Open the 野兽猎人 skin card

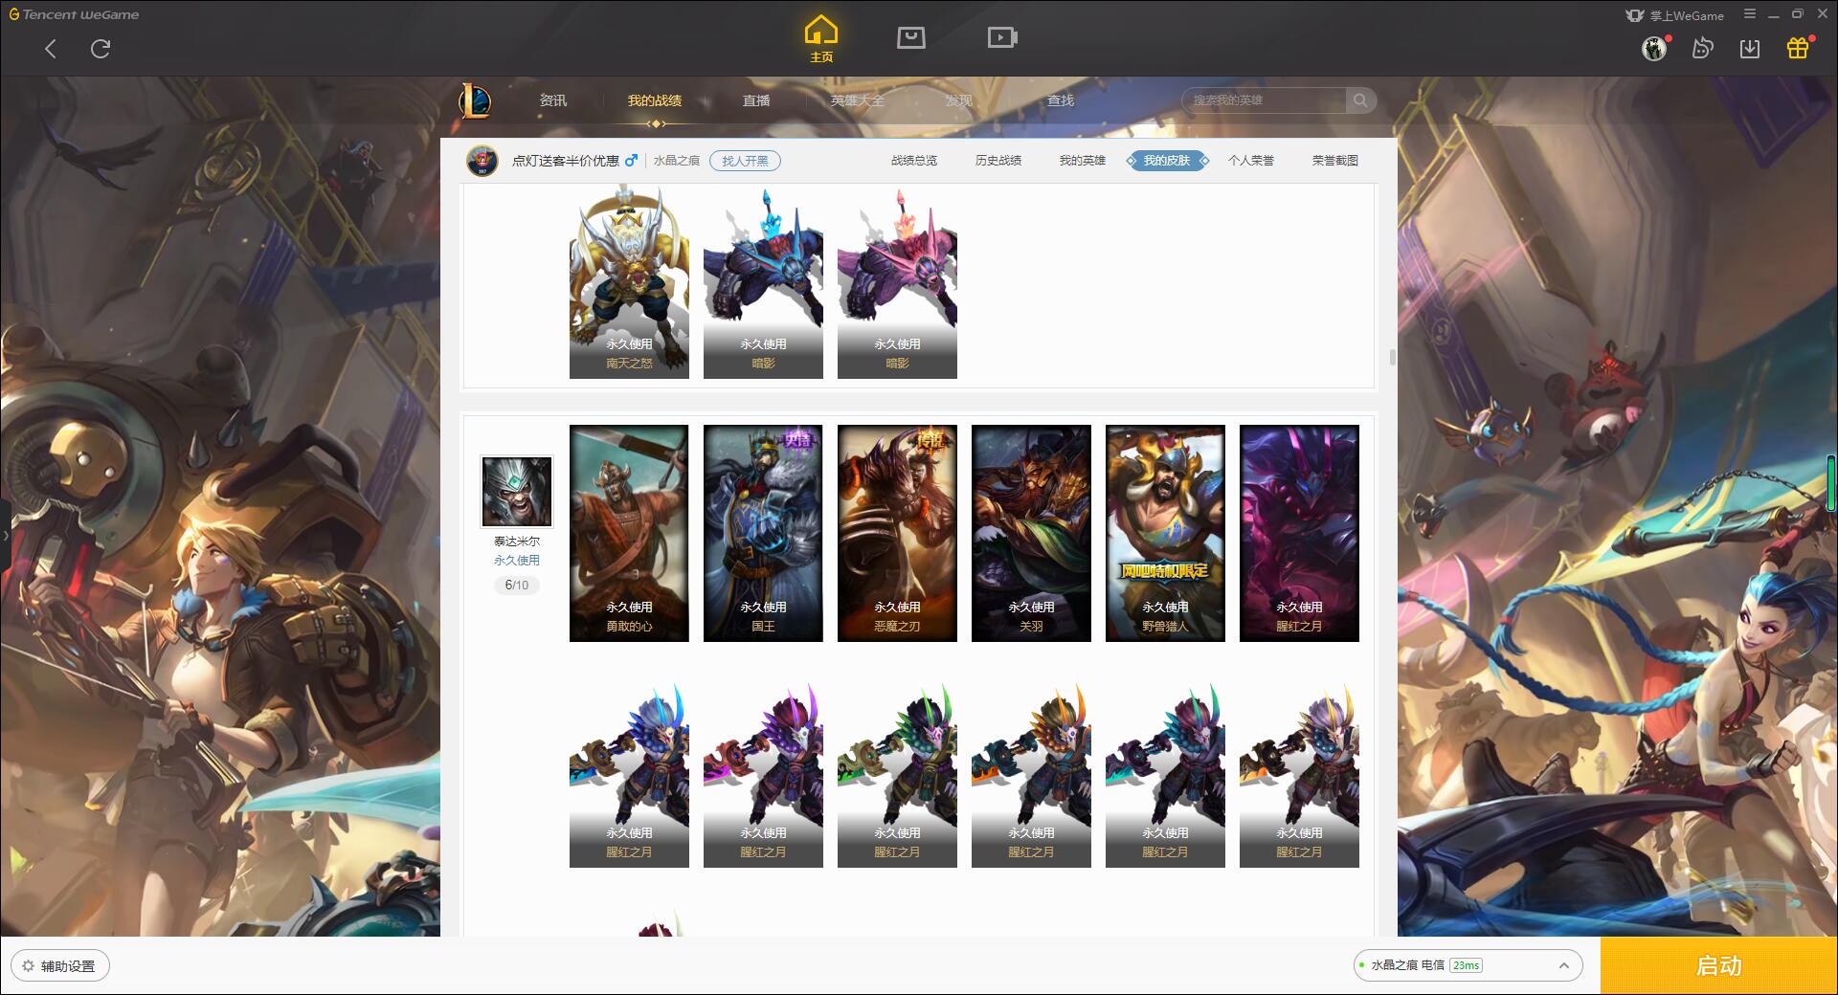click(x=1165, y=533)
